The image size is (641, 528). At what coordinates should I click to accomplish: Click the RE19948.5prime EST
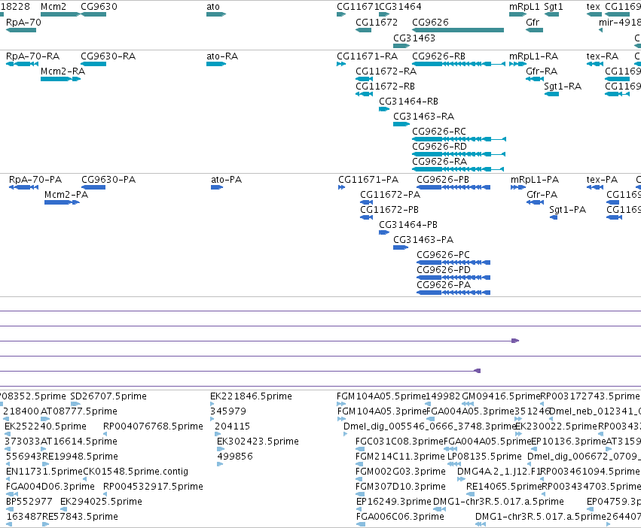click(x=45, y=464)
